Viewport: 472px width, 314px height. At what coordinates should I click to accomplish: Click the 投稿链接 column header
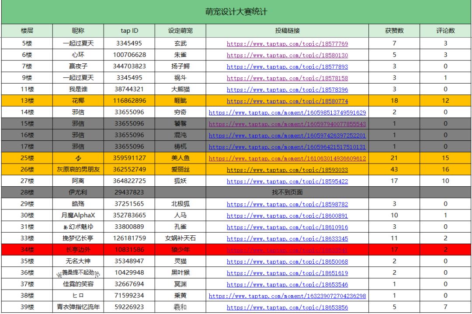(287, 31)
